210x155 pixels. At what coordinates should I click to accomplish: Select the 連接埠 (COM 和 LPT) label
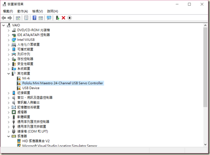tap(32, 131)
